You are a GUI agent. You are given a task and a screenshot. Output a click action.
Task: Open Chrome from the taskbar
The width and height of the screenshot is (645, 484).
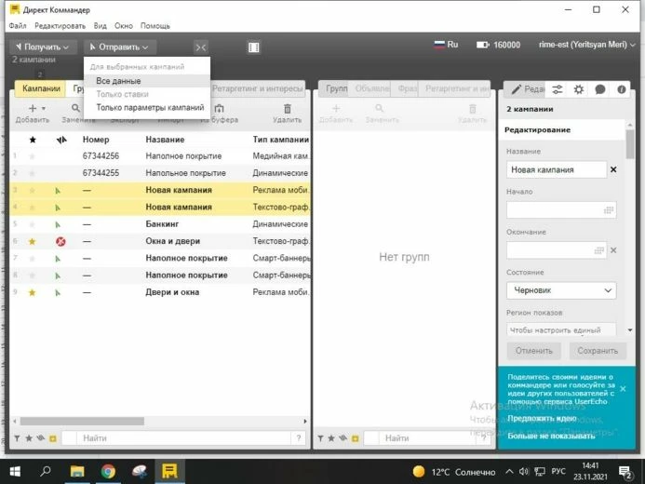pos(109,471)
